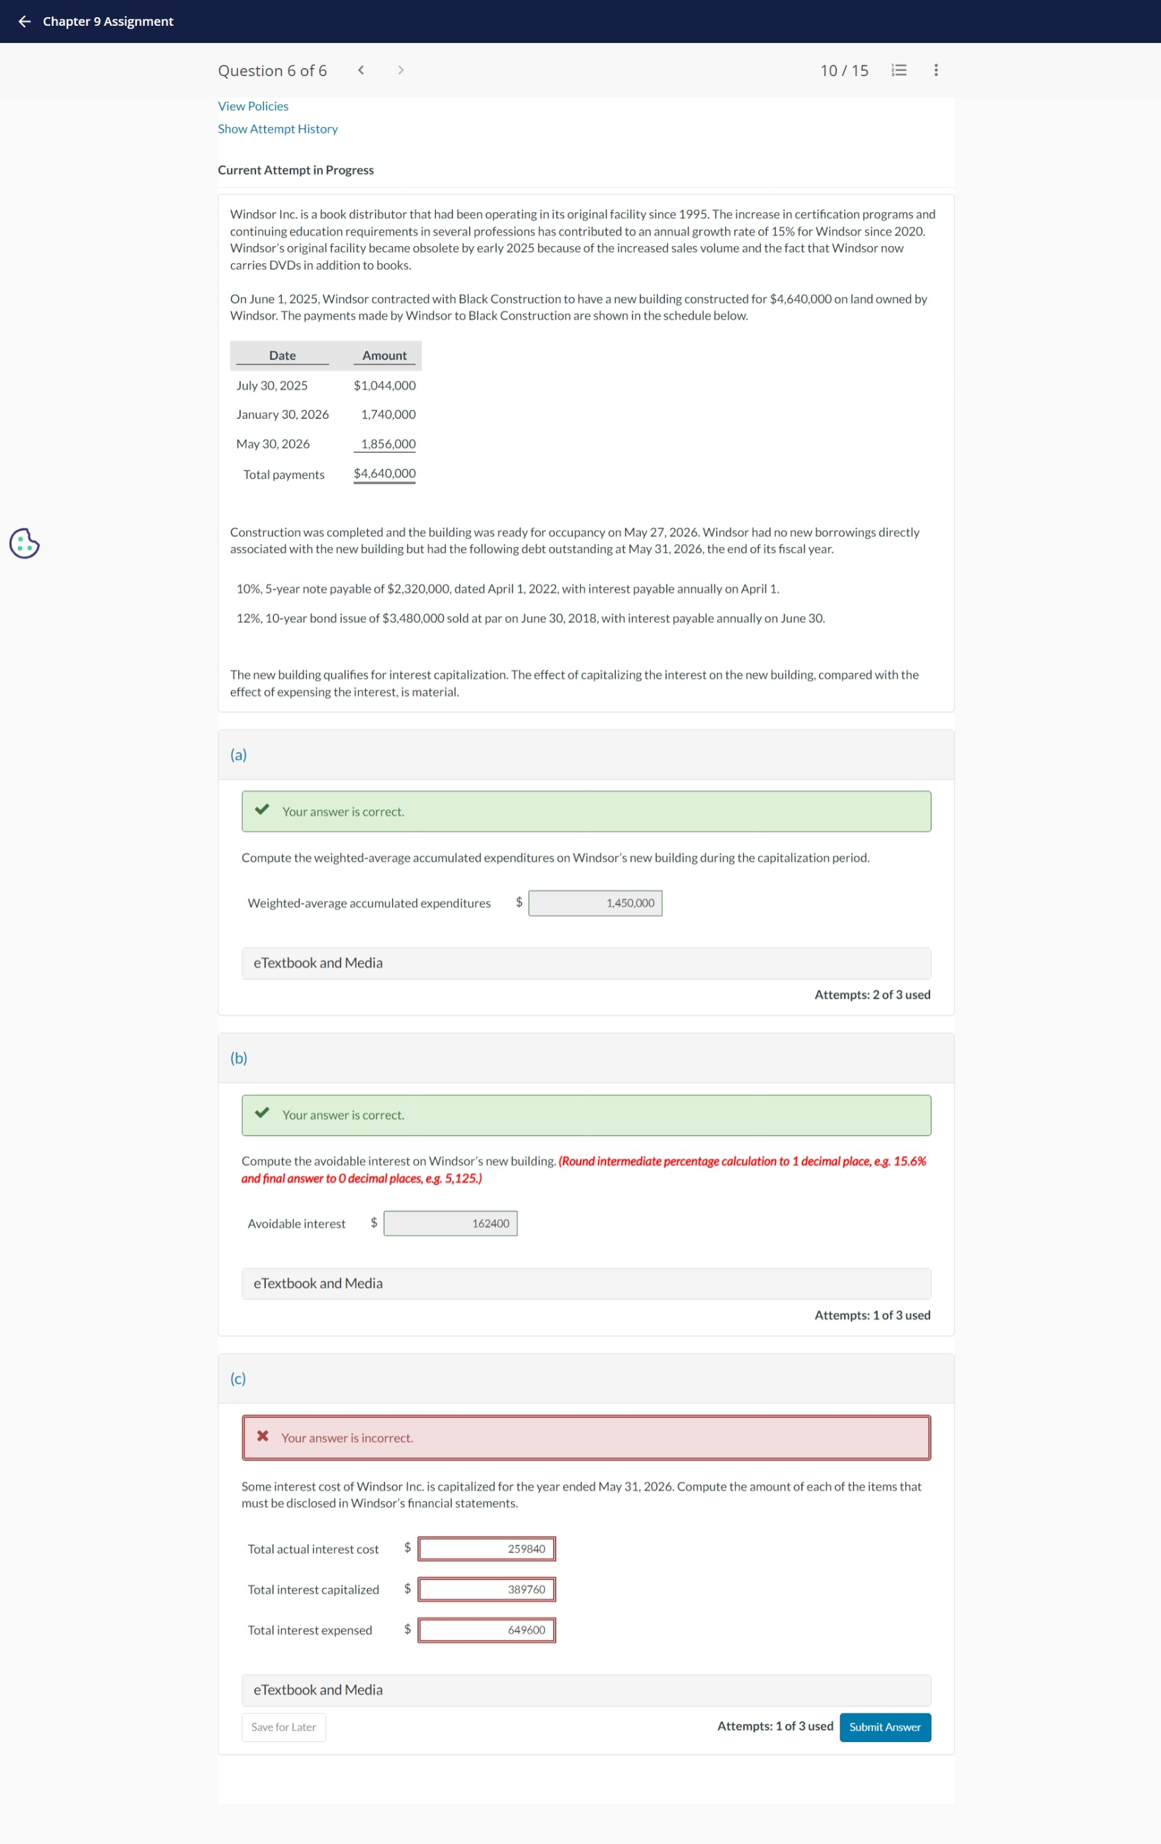Expand eTextbook and Media in part (b)
Viewport: 1161px width, 1844px height.
(586, 1283)
